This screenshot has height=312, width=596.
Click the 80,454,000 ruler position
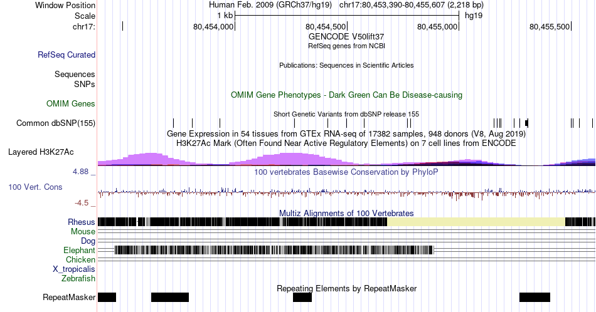click(x=213, y=26)
